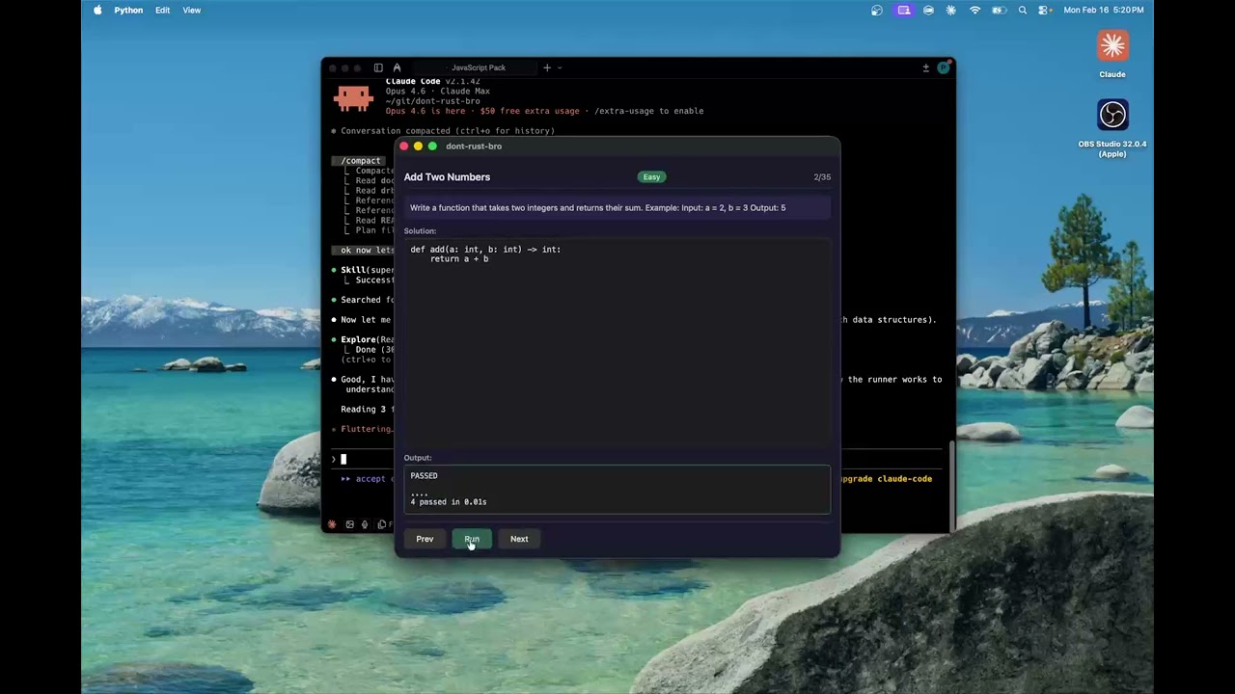Viewport: 1235px width, 694px height.
Task: Open a new terminal tab with plus
Action: 547,67
